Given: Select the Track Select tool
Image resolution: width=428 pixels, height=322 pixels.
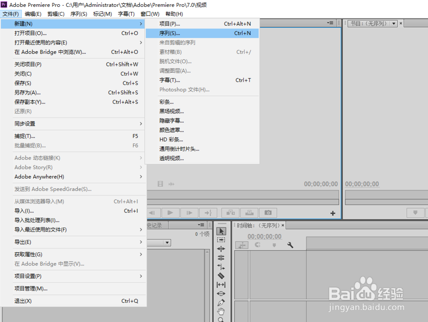Looking at the screenshot, I should pos(221,240).
